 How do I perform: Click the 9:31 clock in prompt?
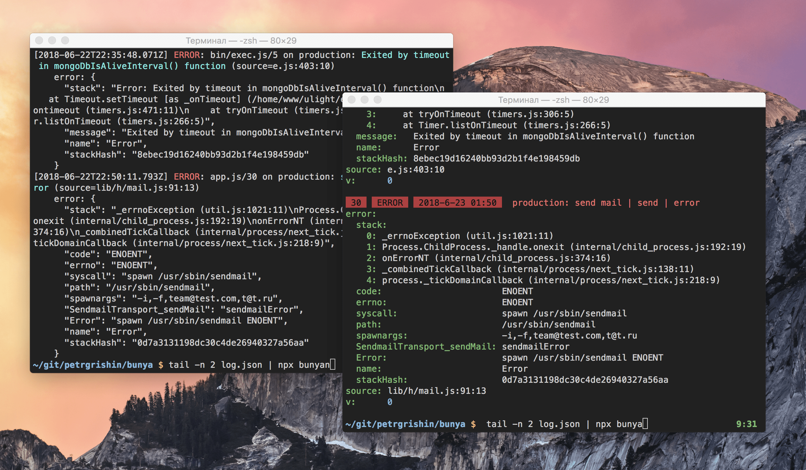(x=746, y=424)
